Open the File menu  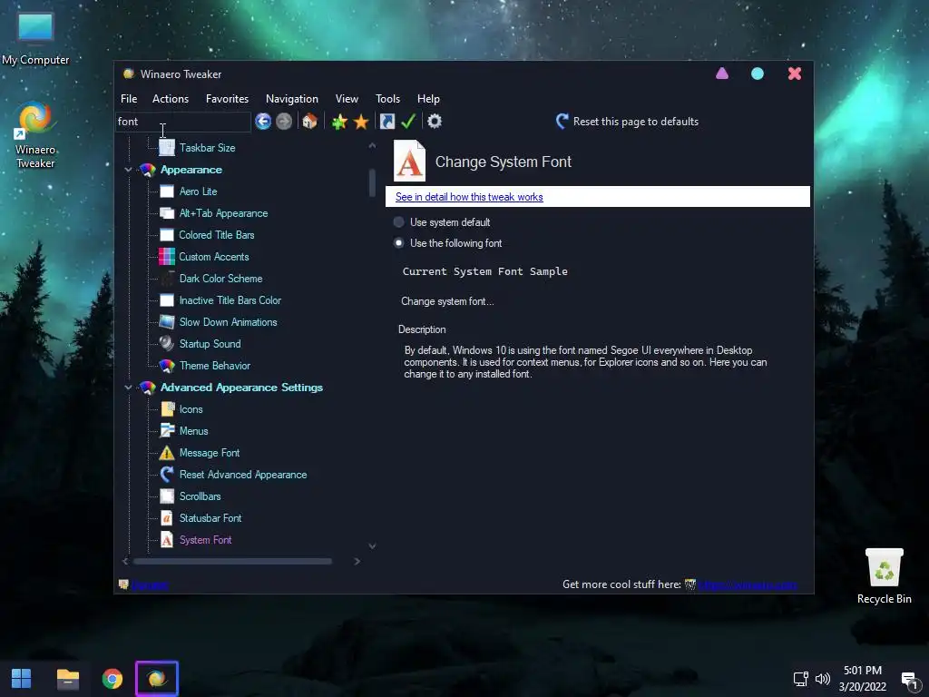(x=129, y=99)
